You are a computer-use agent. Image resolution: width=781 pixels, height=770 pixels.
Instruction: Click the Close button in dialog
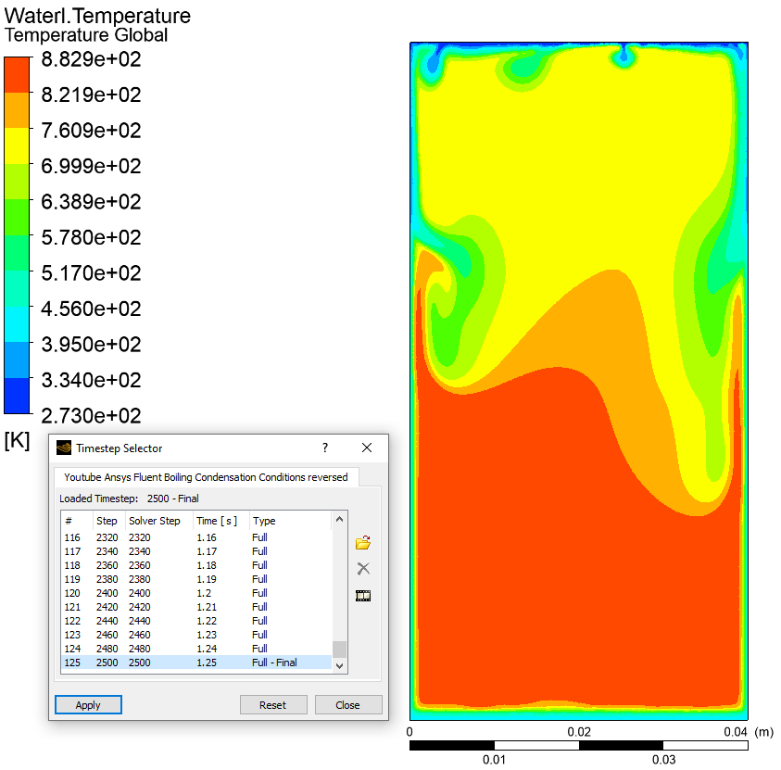tap(347, 705)
